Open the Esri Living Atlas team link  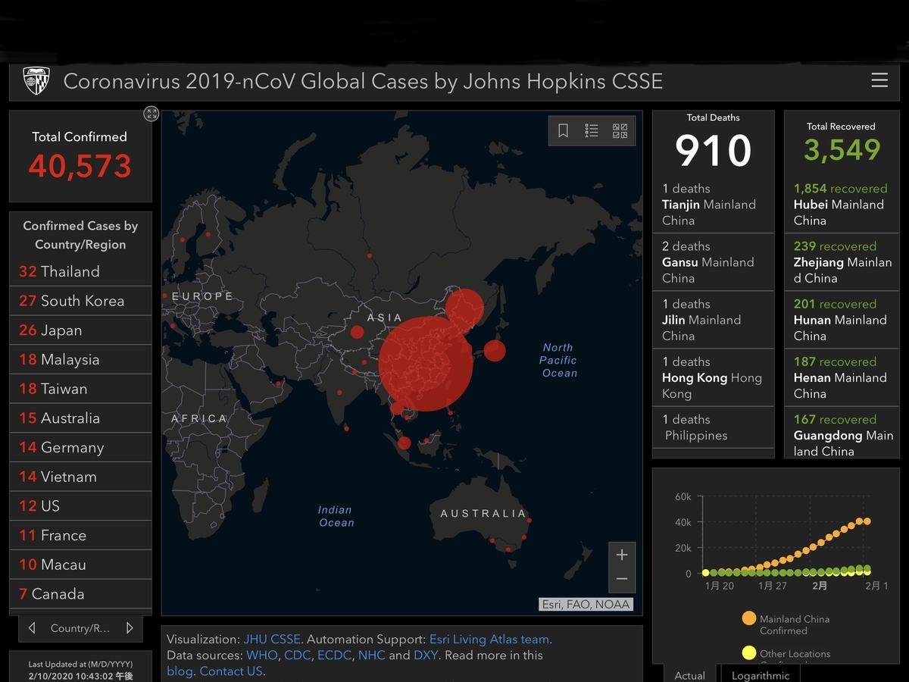[489, 639]
